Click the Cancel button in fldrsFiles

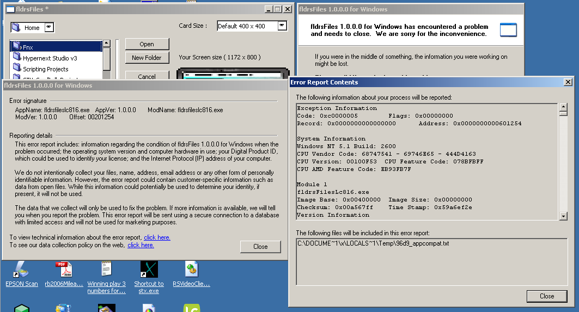pyautogui.click(x=147, y=76)
